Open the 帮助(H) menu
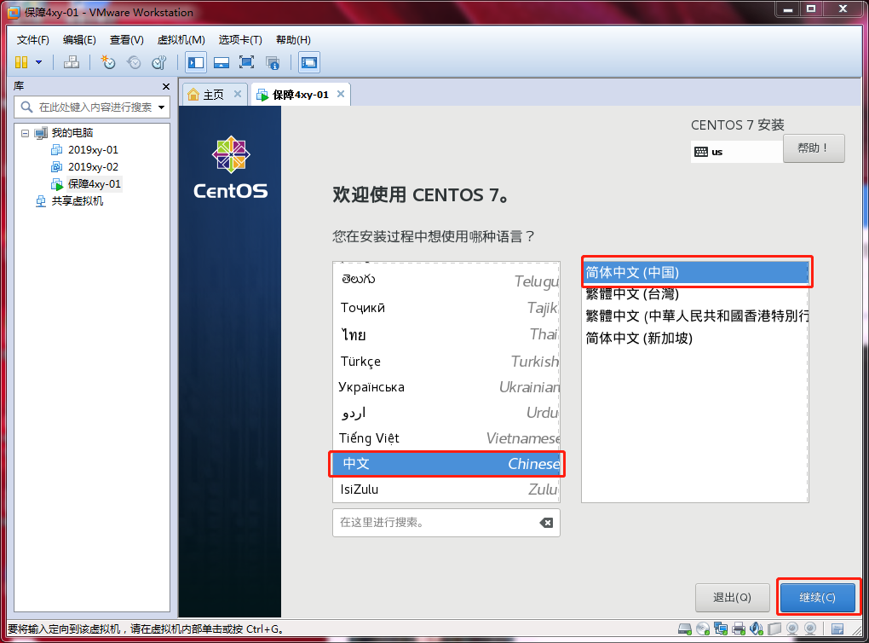This screenshot has width=869, height=643. (x=293, y=40)
